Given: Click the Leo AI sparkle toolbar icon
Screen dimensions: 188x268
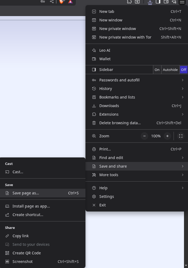Looking at the screenshot, I should click(x=174, y=2).
